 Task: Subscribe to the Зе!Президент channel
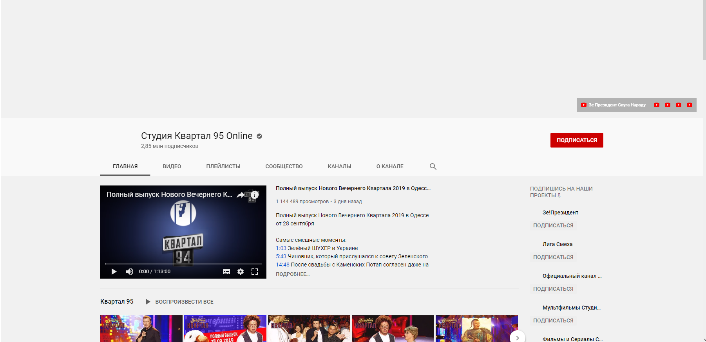pos(553,225)
